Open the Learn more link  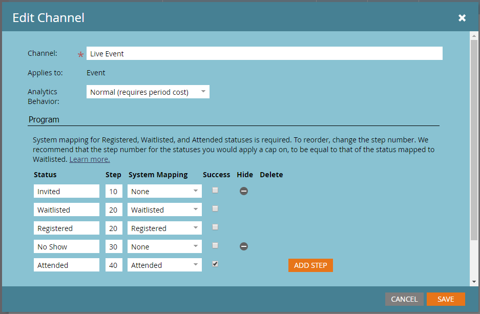click(x=90, y=159)
